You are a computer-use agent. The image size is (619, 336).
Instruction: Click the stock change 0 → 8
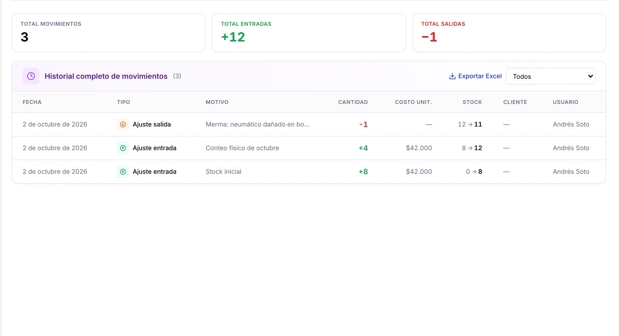click(x=474, y=172)
